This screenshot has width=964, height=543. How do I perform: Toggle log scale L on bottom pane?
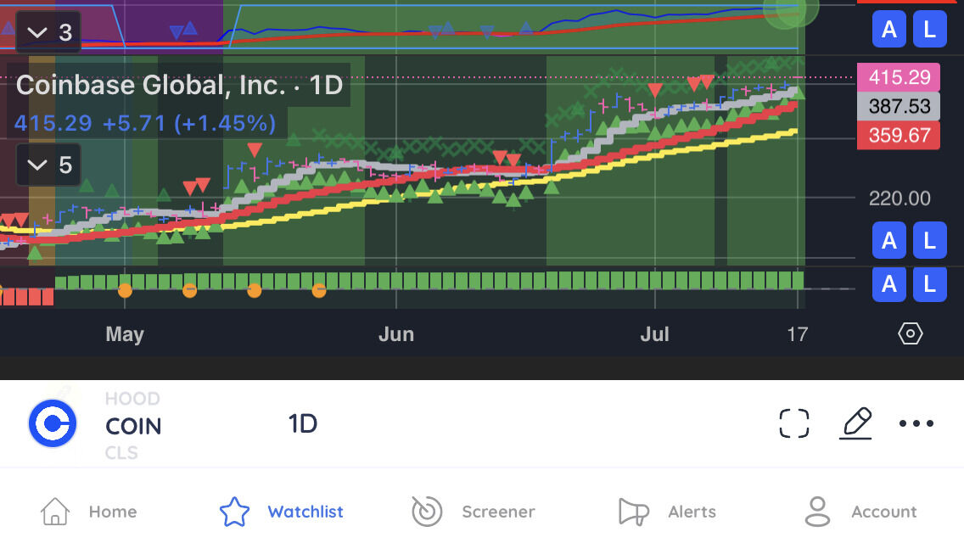click(x=929, y=284)
